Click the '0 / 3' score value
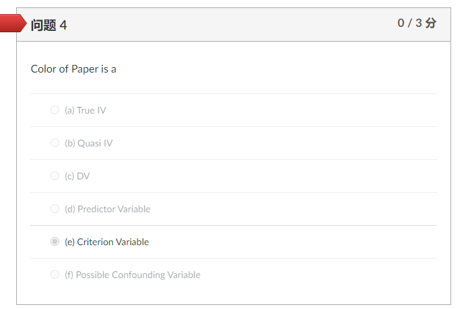The height and width of the screenshot is (309, 470). point(409,23)
